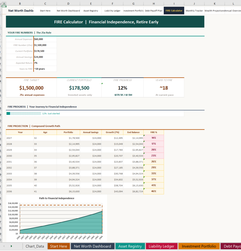Select Current Portfolio input $178,500

coord(45,51)
